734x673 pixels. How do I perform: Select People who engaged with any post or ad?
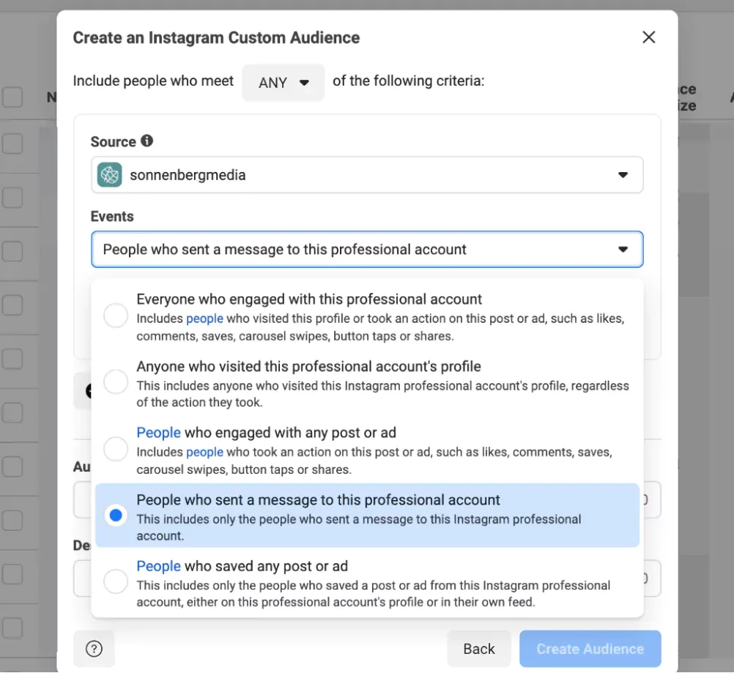tap(116, 449)
